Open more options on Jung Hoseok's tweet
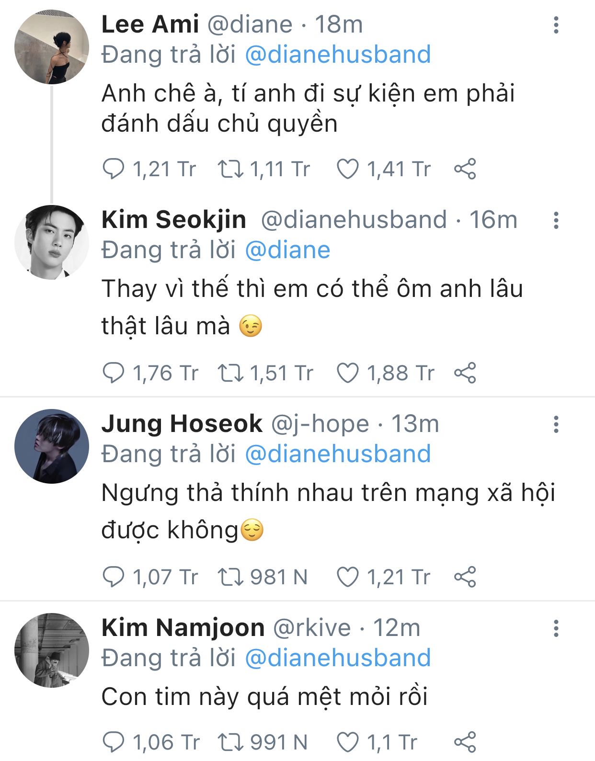 click(x=556, y=424)
